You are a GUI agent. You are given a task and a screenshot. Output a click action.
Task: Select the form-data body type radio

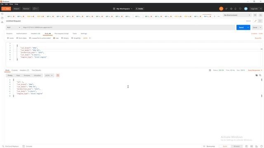(x=17, y=38)
